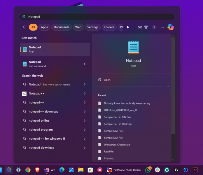
Task: Click the Notepad++ logo icon in web results
Action: pyautogui.click(x=24, y=94)
